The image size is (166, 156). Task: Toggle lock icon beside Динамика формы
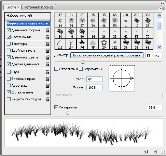47,30
